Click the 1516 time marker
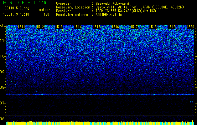197x125 pixels. 116,27
